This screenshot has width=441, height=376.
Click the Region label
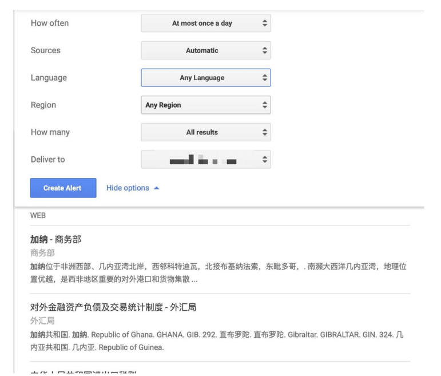pos(43,105)
